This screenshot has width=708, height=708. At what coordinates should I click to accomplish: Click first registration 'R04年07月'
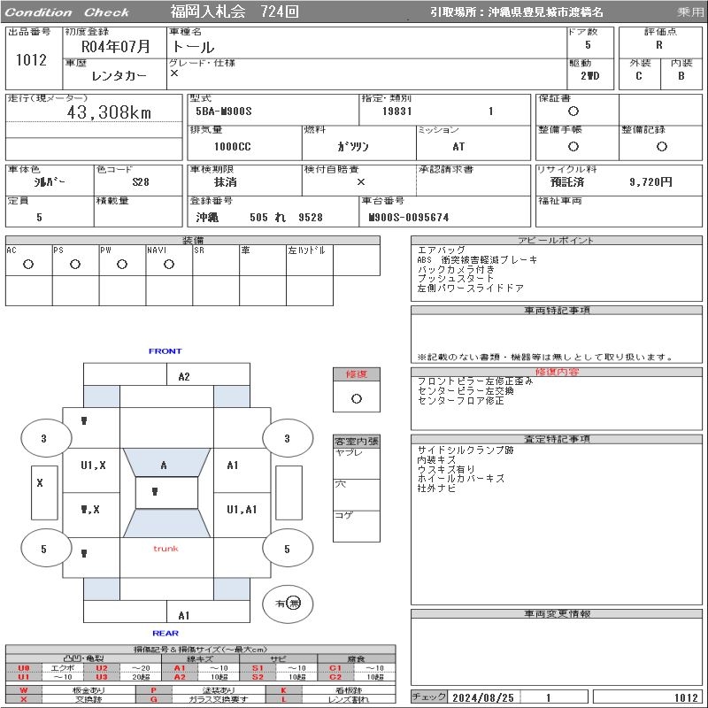(116, 47)
